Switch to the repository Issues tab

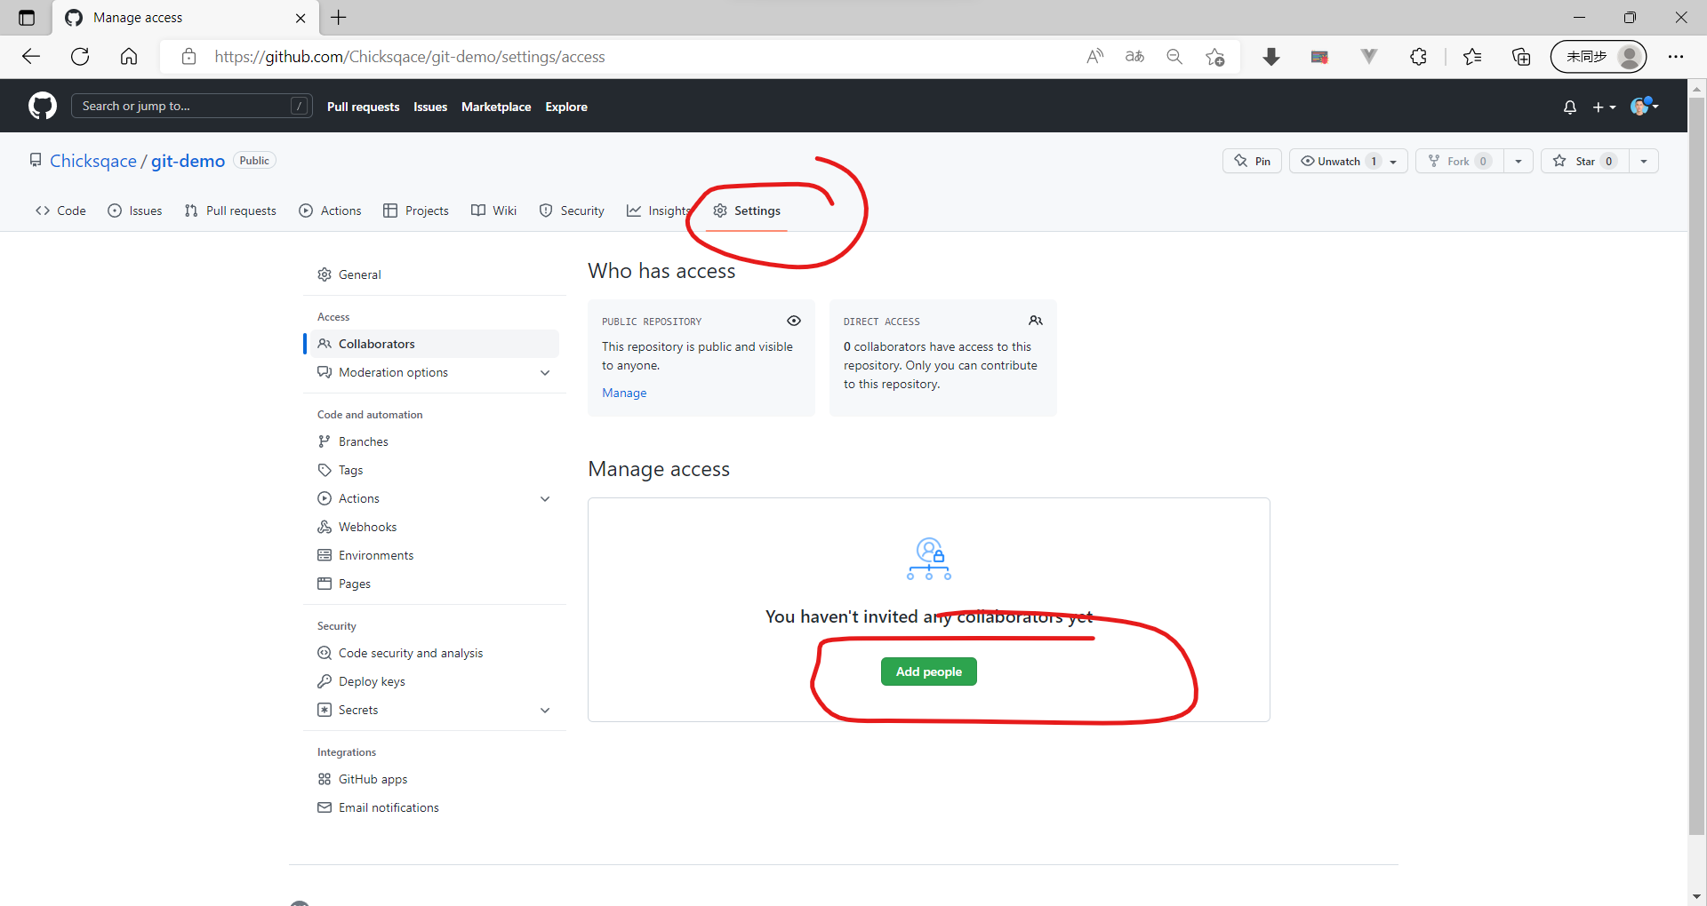(x=135, y=211)
